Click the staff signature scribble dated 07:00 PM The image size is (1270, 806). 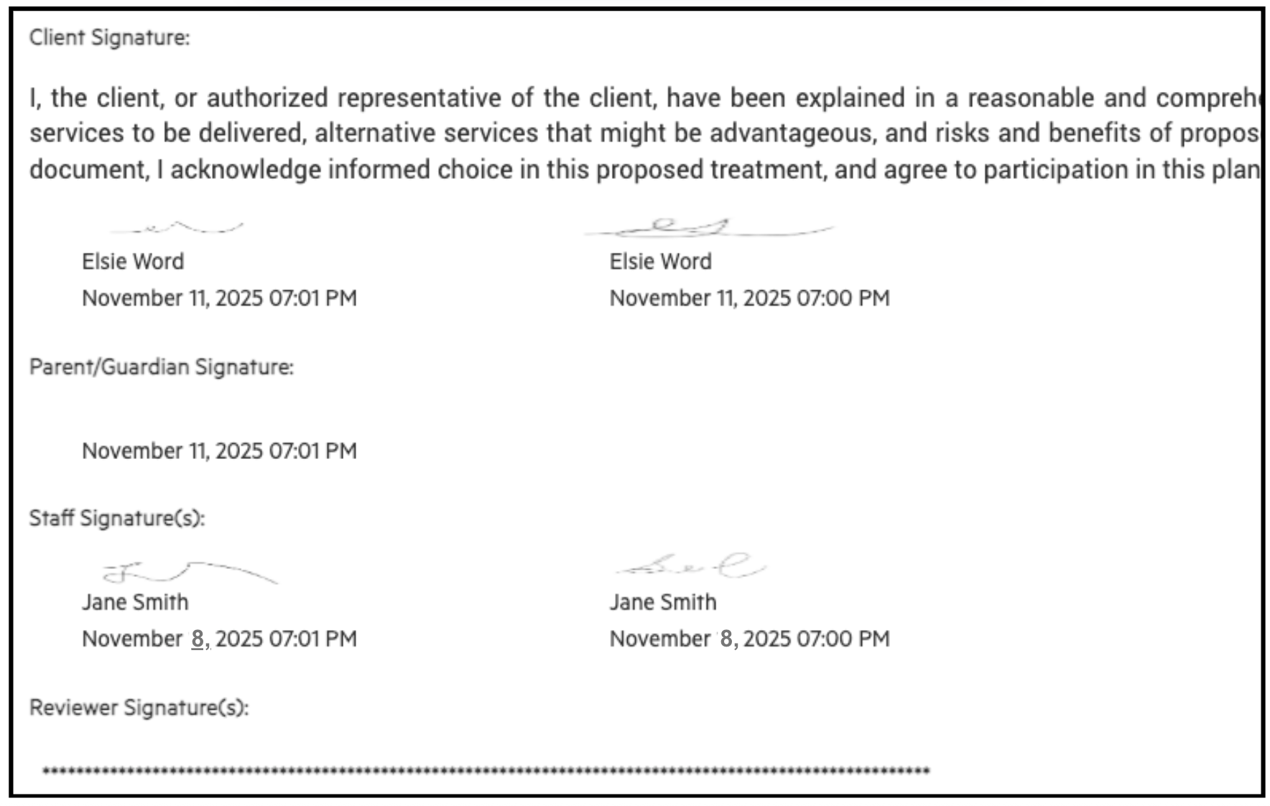(x=691, y=567)
